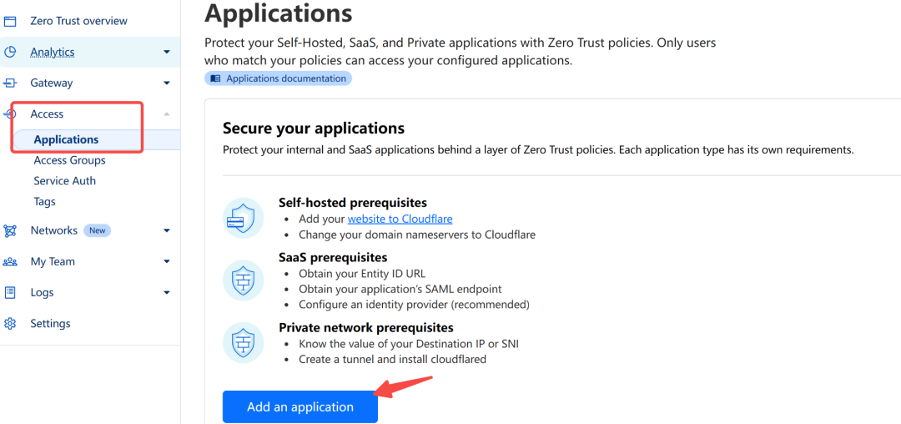This screenshot has height=424, width=901.
Task: Open the website to Cloudflare link
Action: [x=400, y=219]
